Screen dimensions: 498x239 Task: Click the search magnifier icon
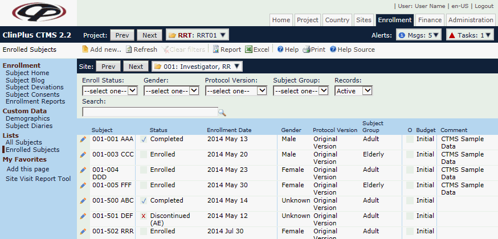(x=222, y=113)
